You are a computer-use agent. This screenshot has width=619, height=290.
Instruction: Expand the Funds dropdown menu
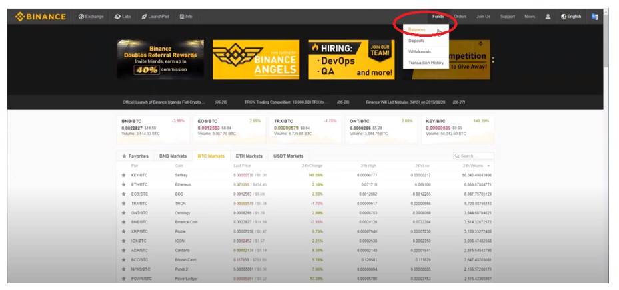(x=438, y=16)
